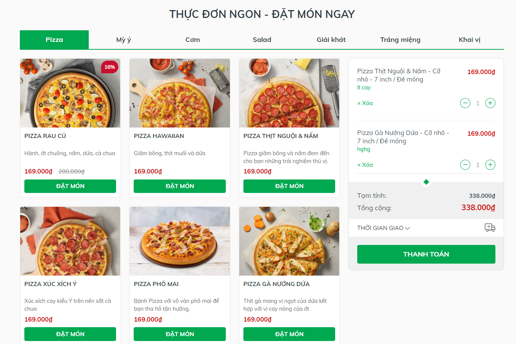Order Pizza Hawaiian with ĐẶT MÓN

(x=179, y=186)
